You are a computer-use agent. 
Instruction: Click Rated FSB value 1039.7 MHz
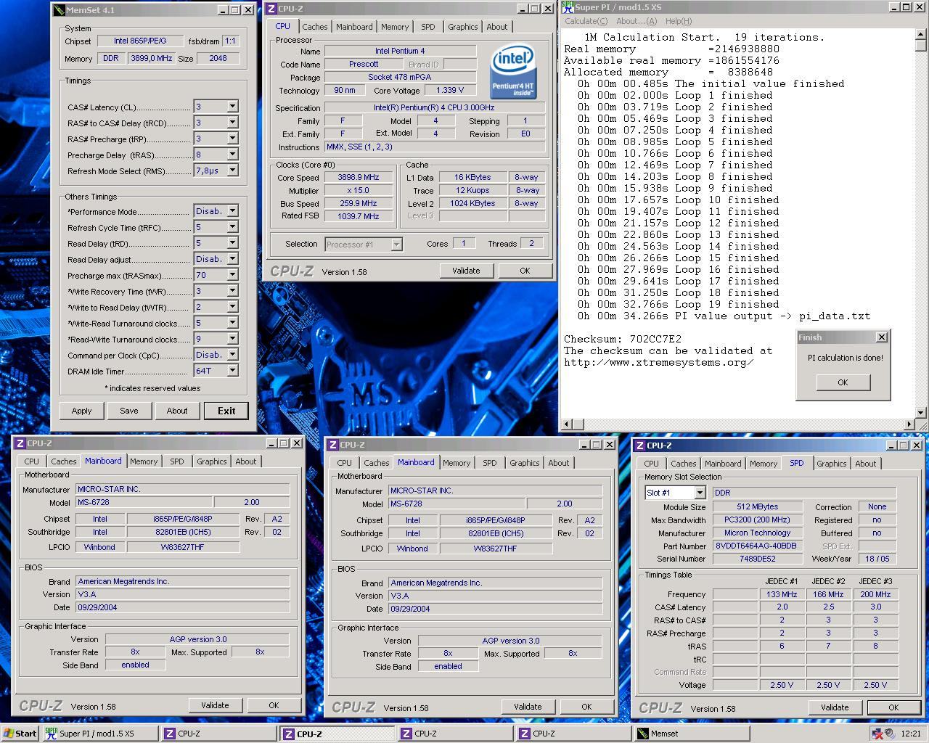(x=358, y=216)
